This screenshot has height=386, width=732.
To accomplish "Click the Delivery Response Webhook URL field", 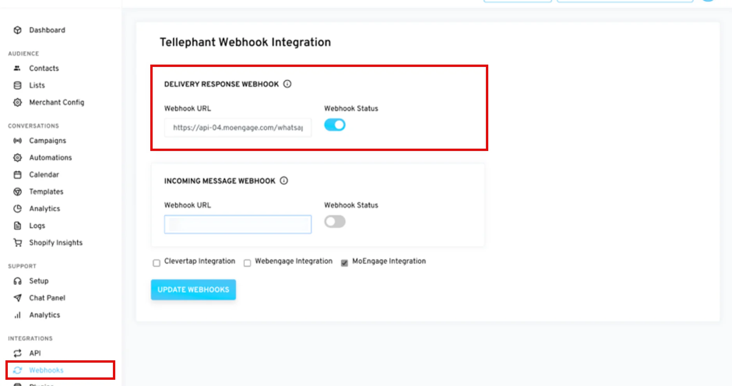I will tap(238, 128).
